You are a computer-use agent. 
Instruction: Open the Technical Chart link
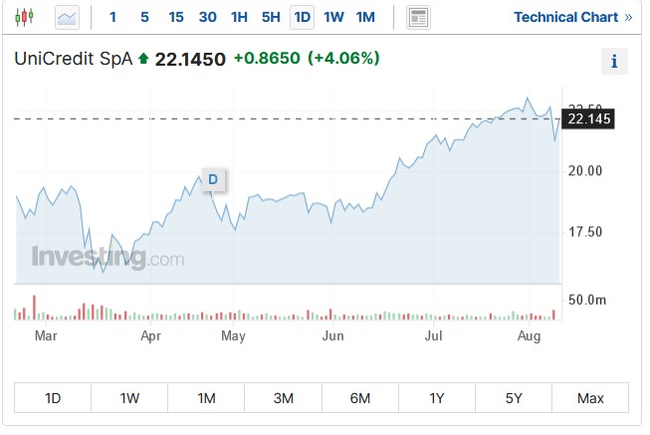pos(572,17)
